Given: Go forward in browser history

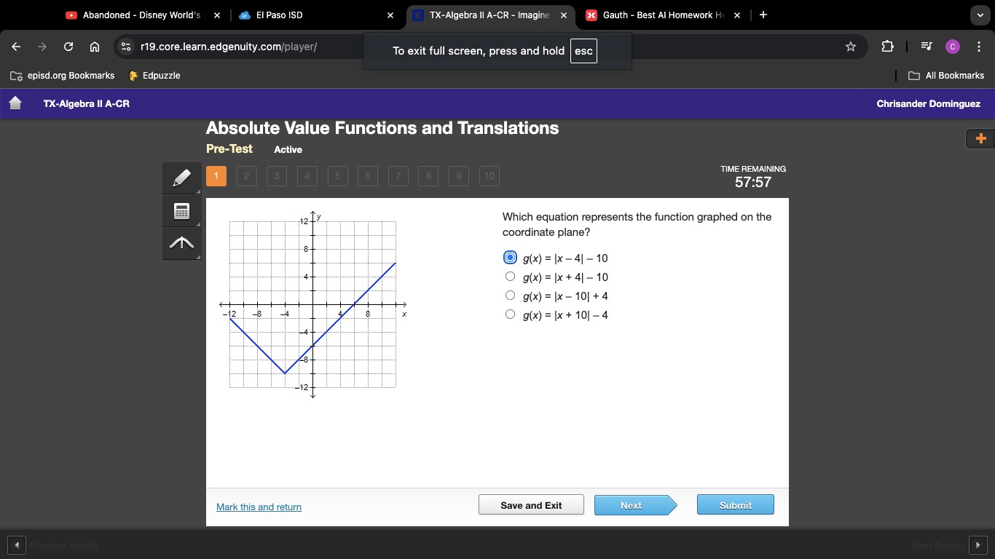Looking at the screenshot, I should [x=42, y=47].
